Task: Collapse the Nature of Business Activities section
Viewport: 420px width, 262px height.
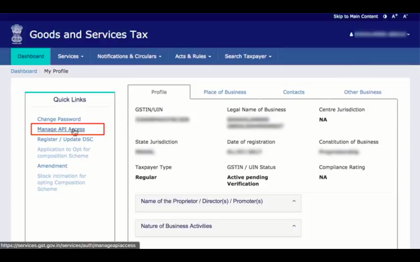Action: [x=294, y=226]
